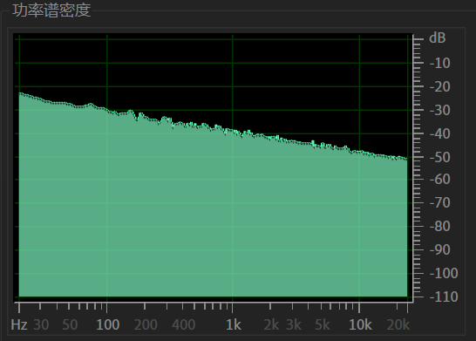Click the -60 dB scale label
The width and height of the screenshot is (476, 341).
(x=440, y=179)
